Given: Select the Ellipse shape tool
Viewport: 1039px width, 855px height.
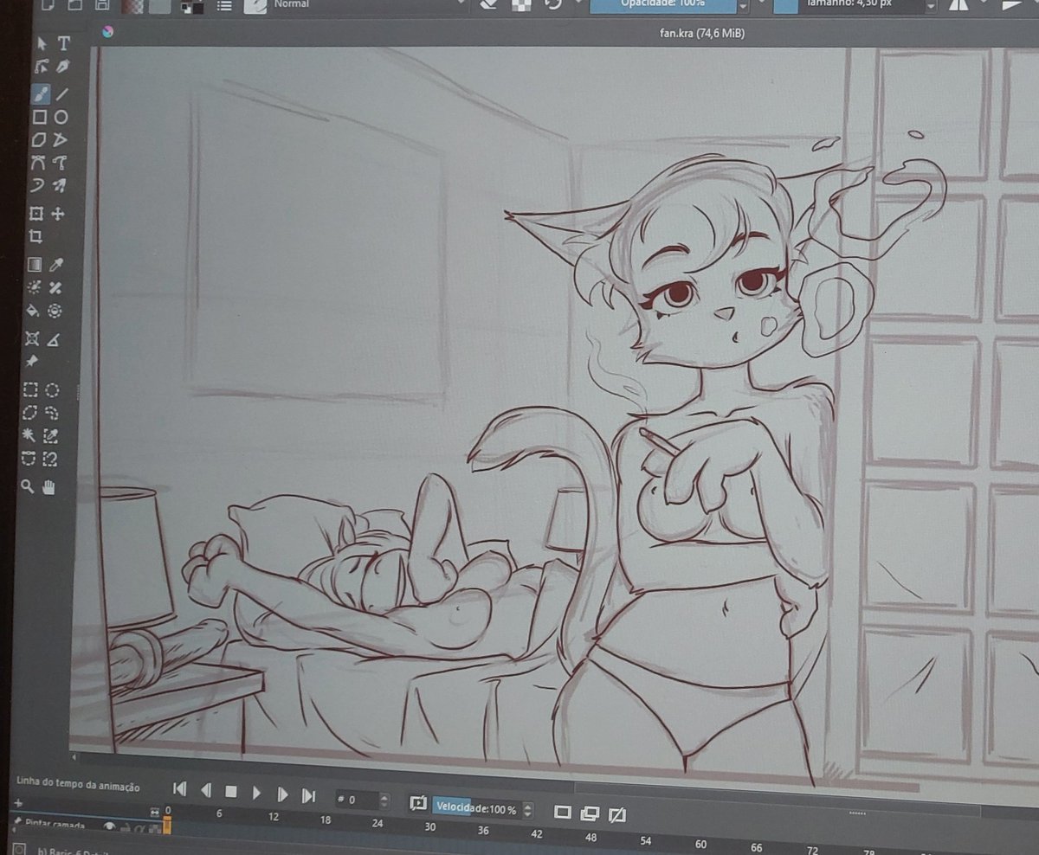Looking at the screenshot, I should (61, 118).
